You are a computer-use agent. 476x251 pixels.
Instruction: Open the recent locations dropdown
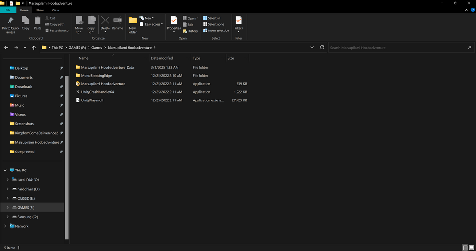tap(25, 48)
